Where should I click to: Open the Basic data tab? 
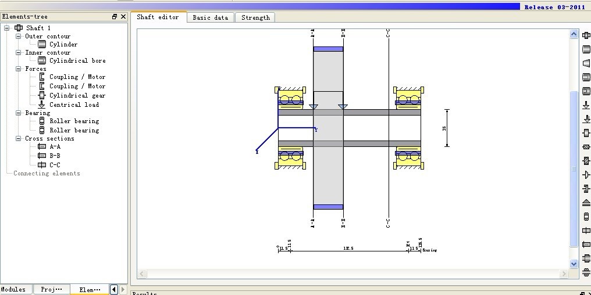[211, 17]
